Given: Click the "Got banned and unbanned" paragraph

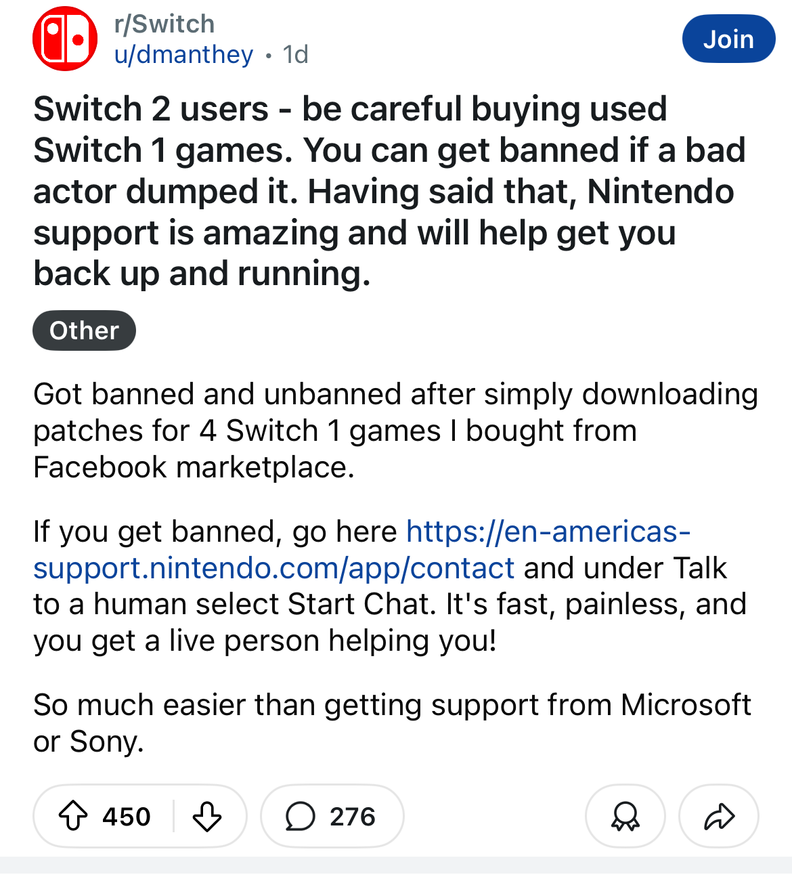Looking at the screenshot, I should pos(395,395).
